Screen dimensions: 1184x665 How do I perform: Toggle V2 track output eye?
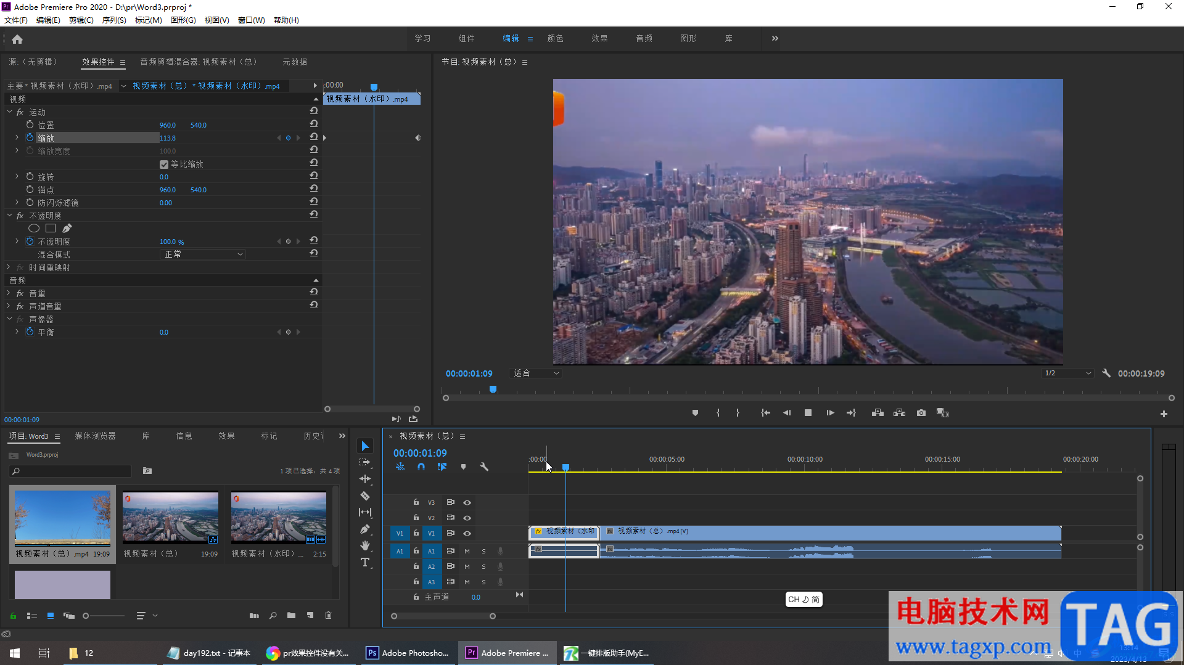pyautogui.click(x=467, y=518)
